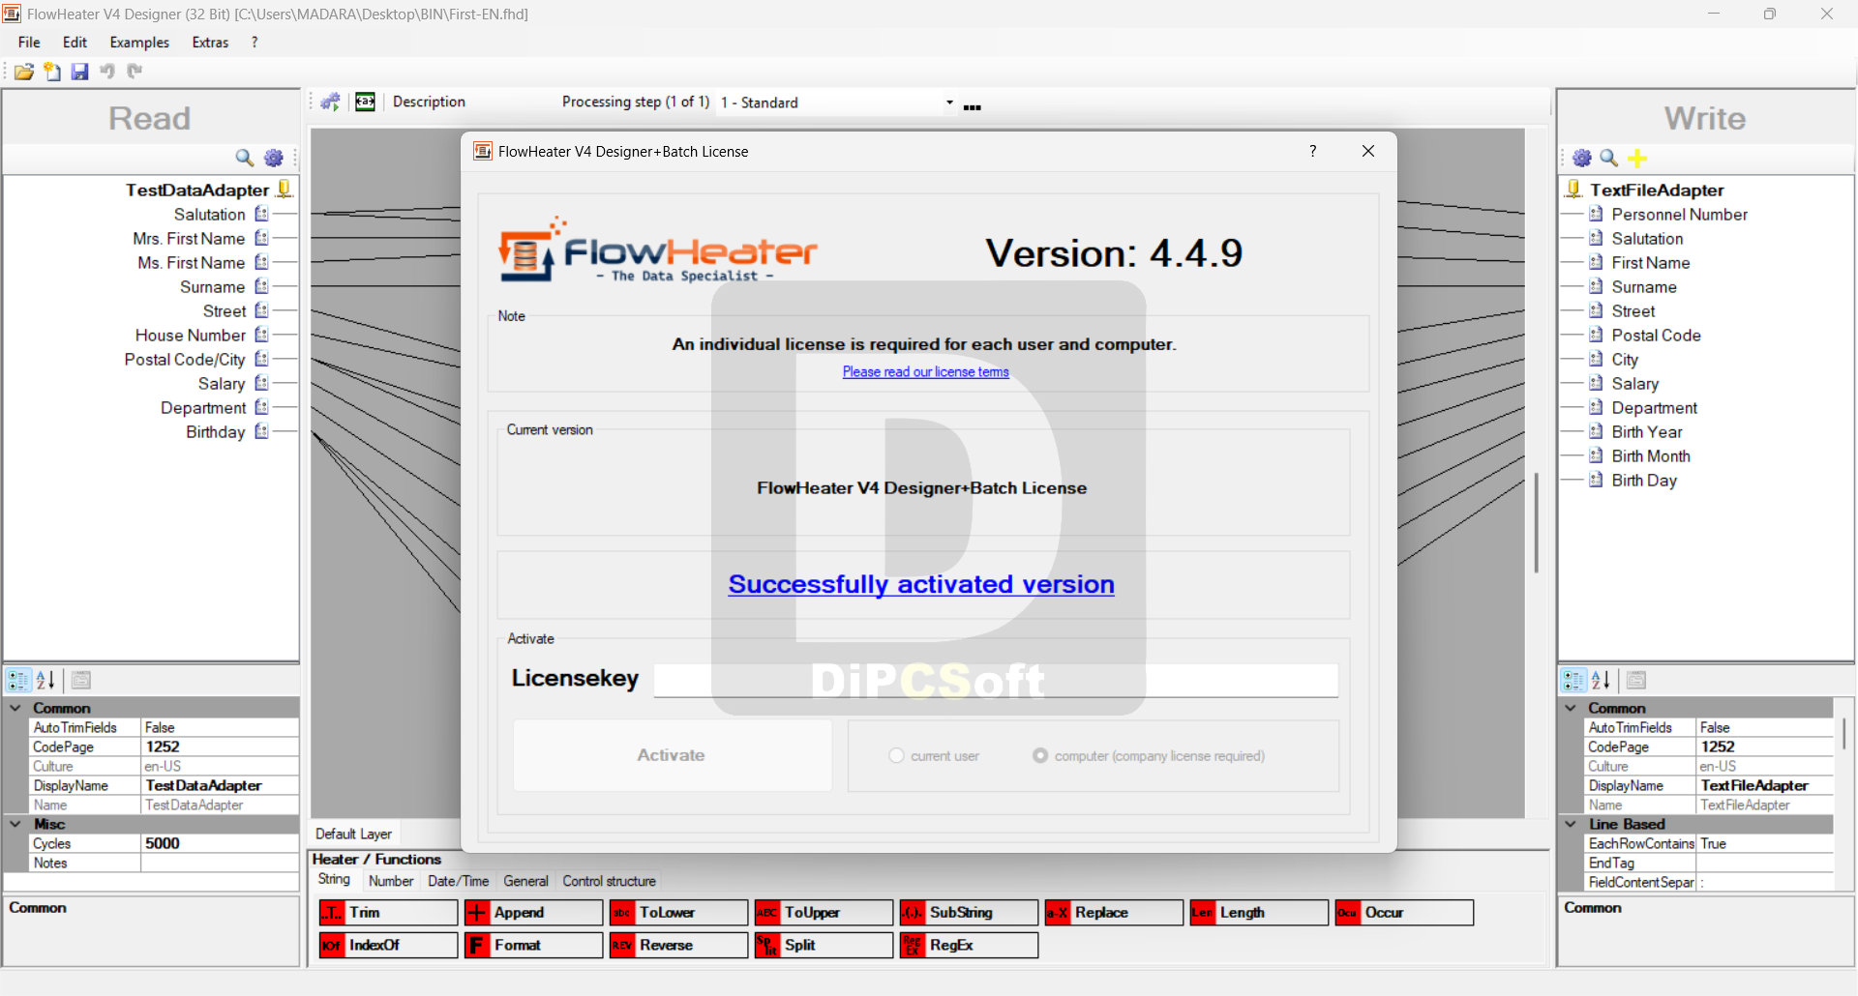
Task: Configure the Write adapter via gear icon
Action: [1582, 158]
